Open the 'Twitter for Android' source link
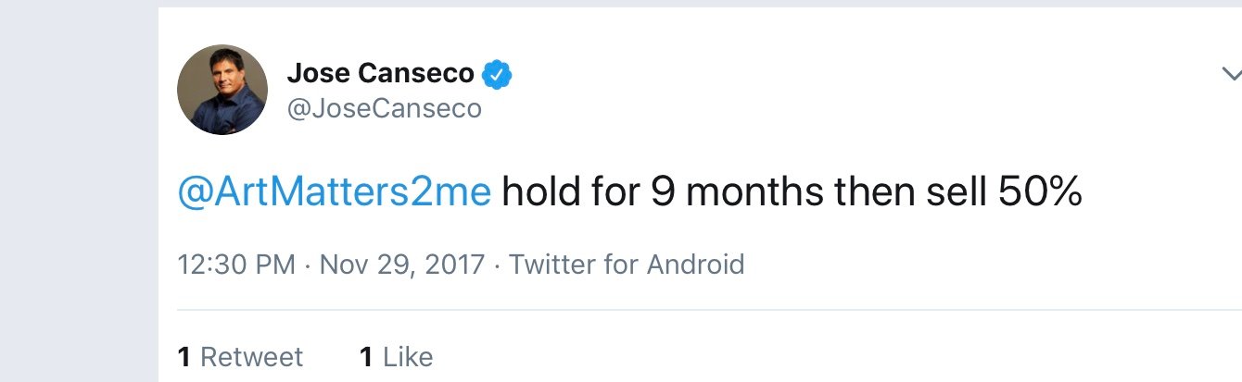The height and width of the screenshot is (382, 1242). point(627,265)
